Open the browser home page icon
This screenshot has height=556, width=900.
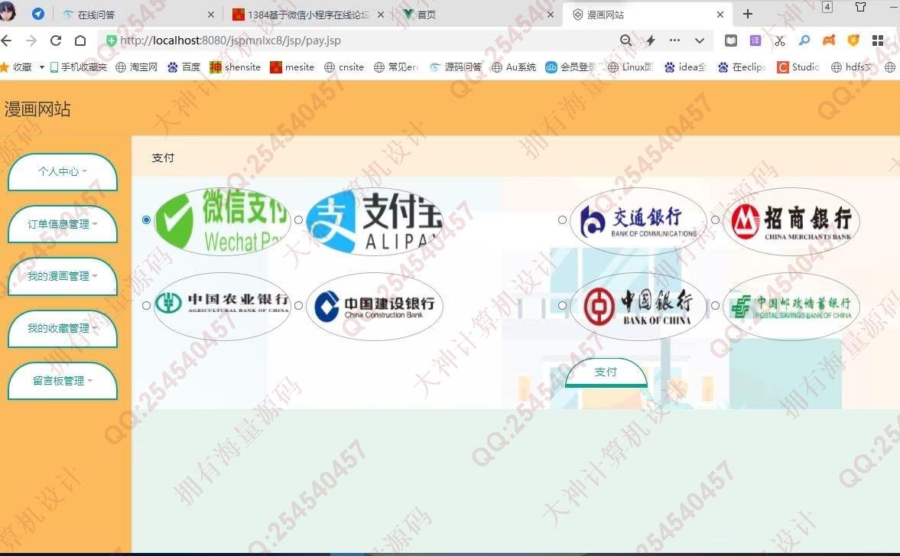click(80, 41)
